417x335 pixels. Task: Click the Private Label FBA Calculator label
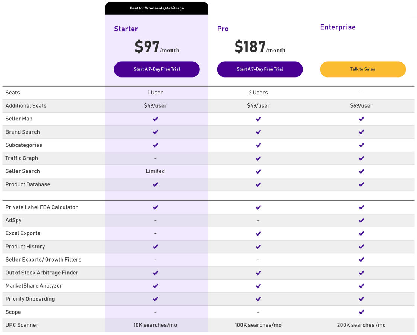(x=41, y=207)
